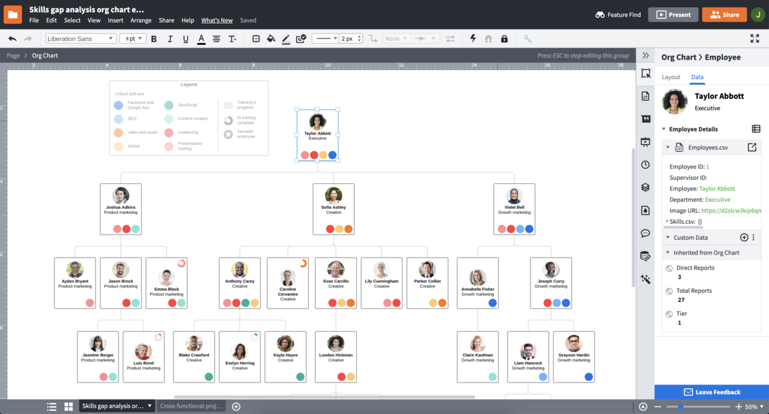Open the Layers panel icon
This screenshot has height=414, width=769.
(645, 187)
